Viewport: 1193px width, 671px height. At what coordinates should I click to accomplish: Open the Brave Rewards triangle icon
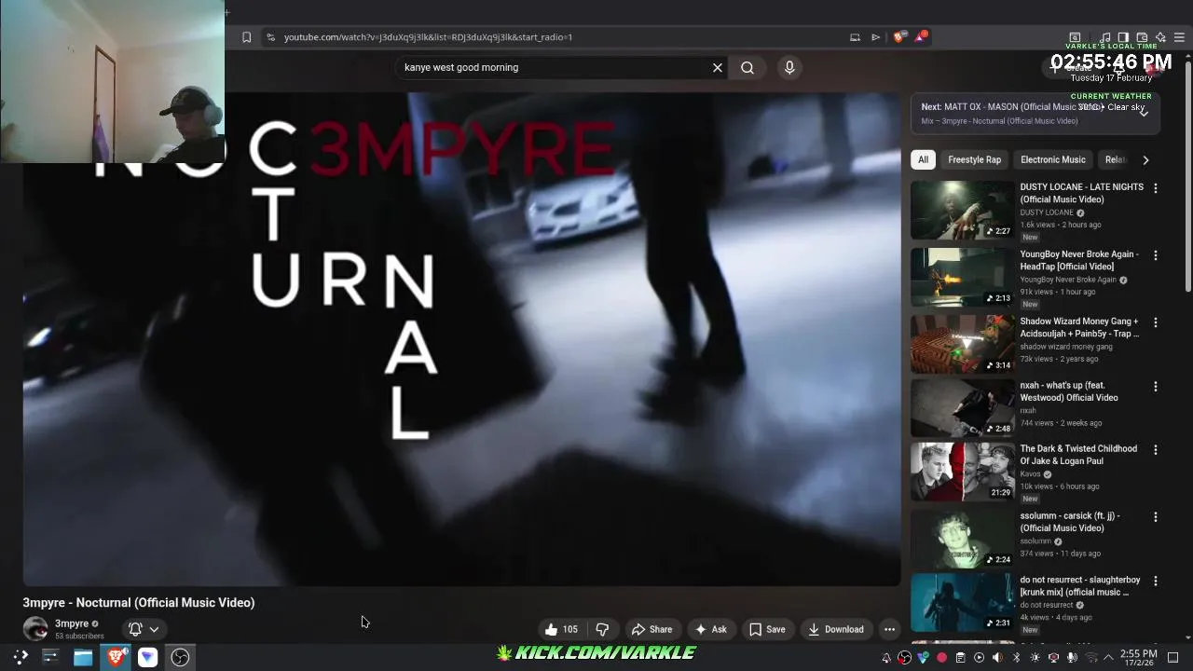[x=921, y=37]
